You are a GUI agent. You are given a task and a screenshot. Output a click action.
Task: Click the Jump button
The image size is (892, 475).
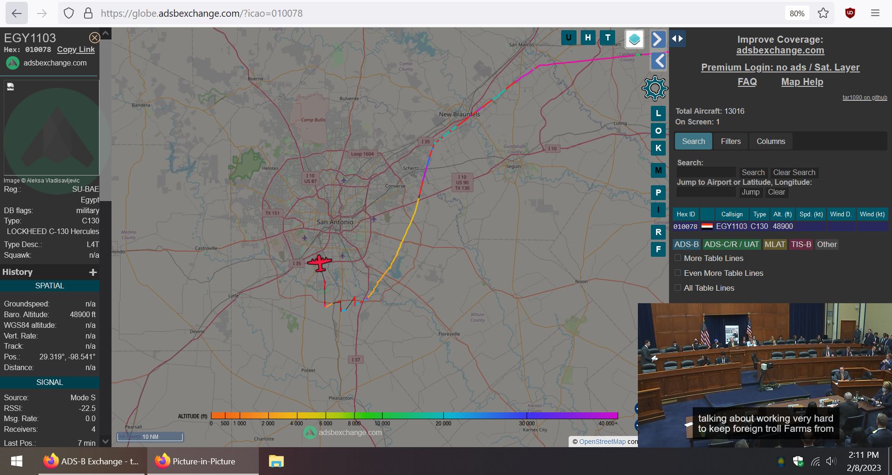pyautogui.click(x=750, y=192)
